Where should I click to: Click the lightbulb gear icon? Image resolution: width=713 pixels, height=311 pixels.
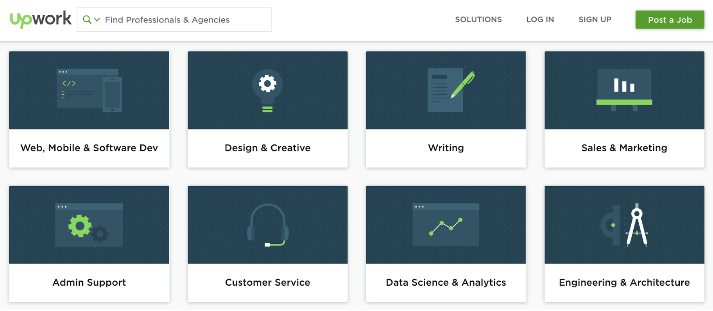(267, 91)
